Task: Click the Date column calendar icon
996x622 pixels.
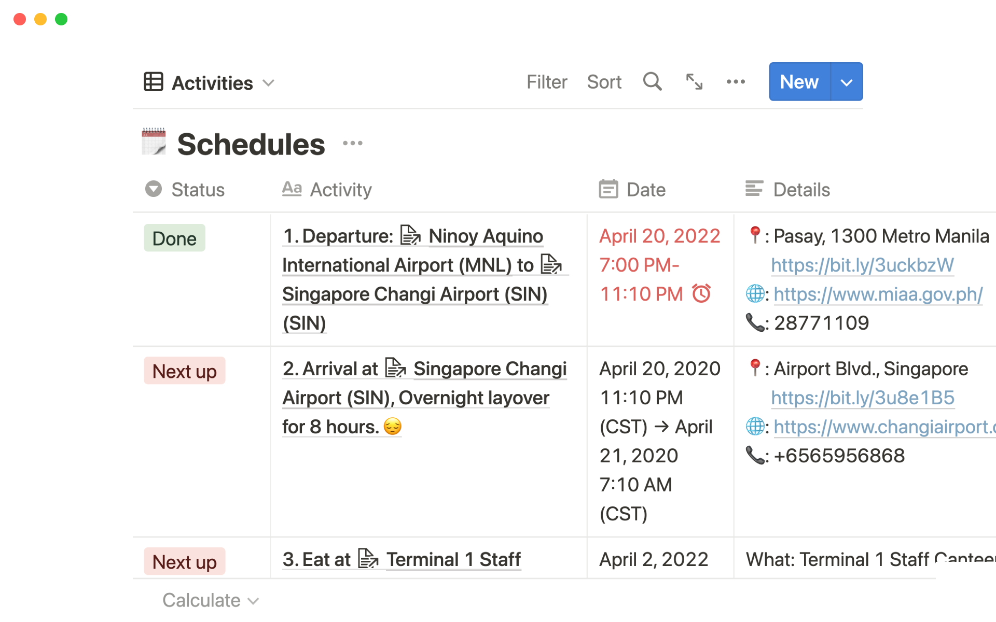Action: pyautogui.click(x=608, y=189)
